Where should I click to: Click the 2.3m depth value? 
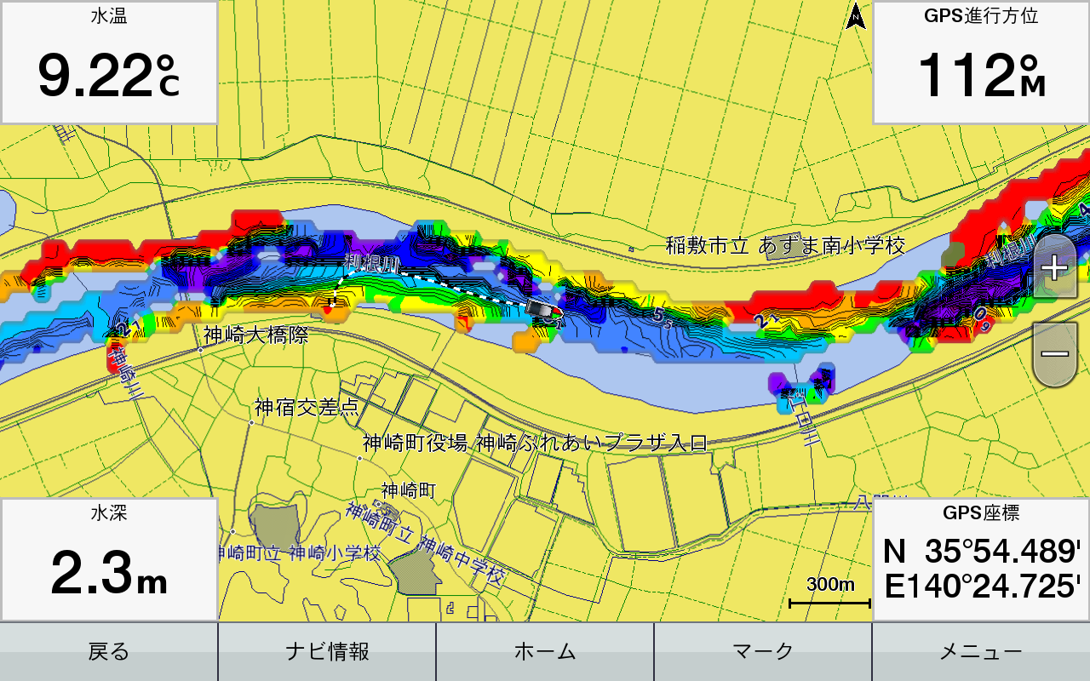109,572
